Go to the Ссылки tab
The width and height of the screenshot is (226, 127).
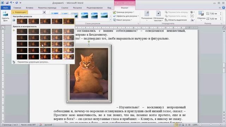tap(65, 8)
